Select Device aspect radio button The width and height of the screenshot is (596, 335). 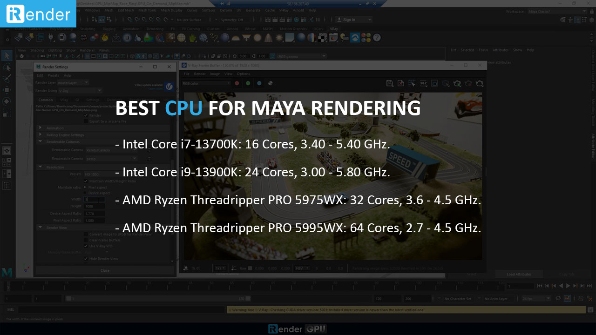(x=86, y=193)
